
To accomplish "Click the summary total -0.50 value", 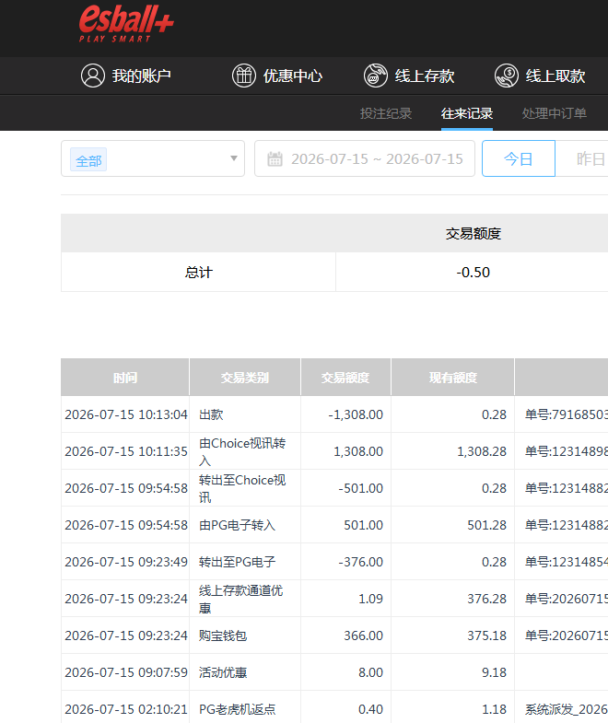I will (474, 272).
